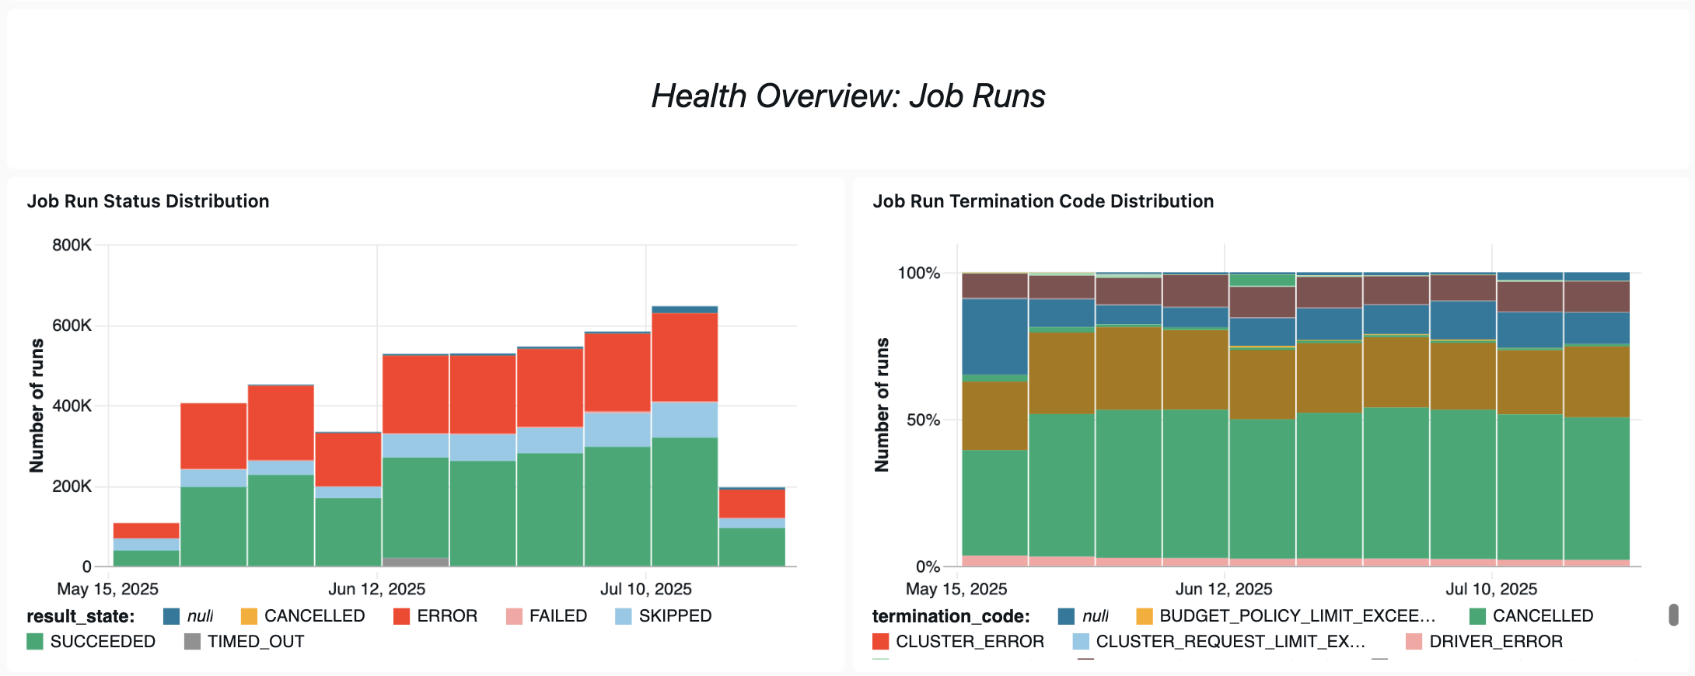Click the Job Run Status Distribution title

pos(148,201)
